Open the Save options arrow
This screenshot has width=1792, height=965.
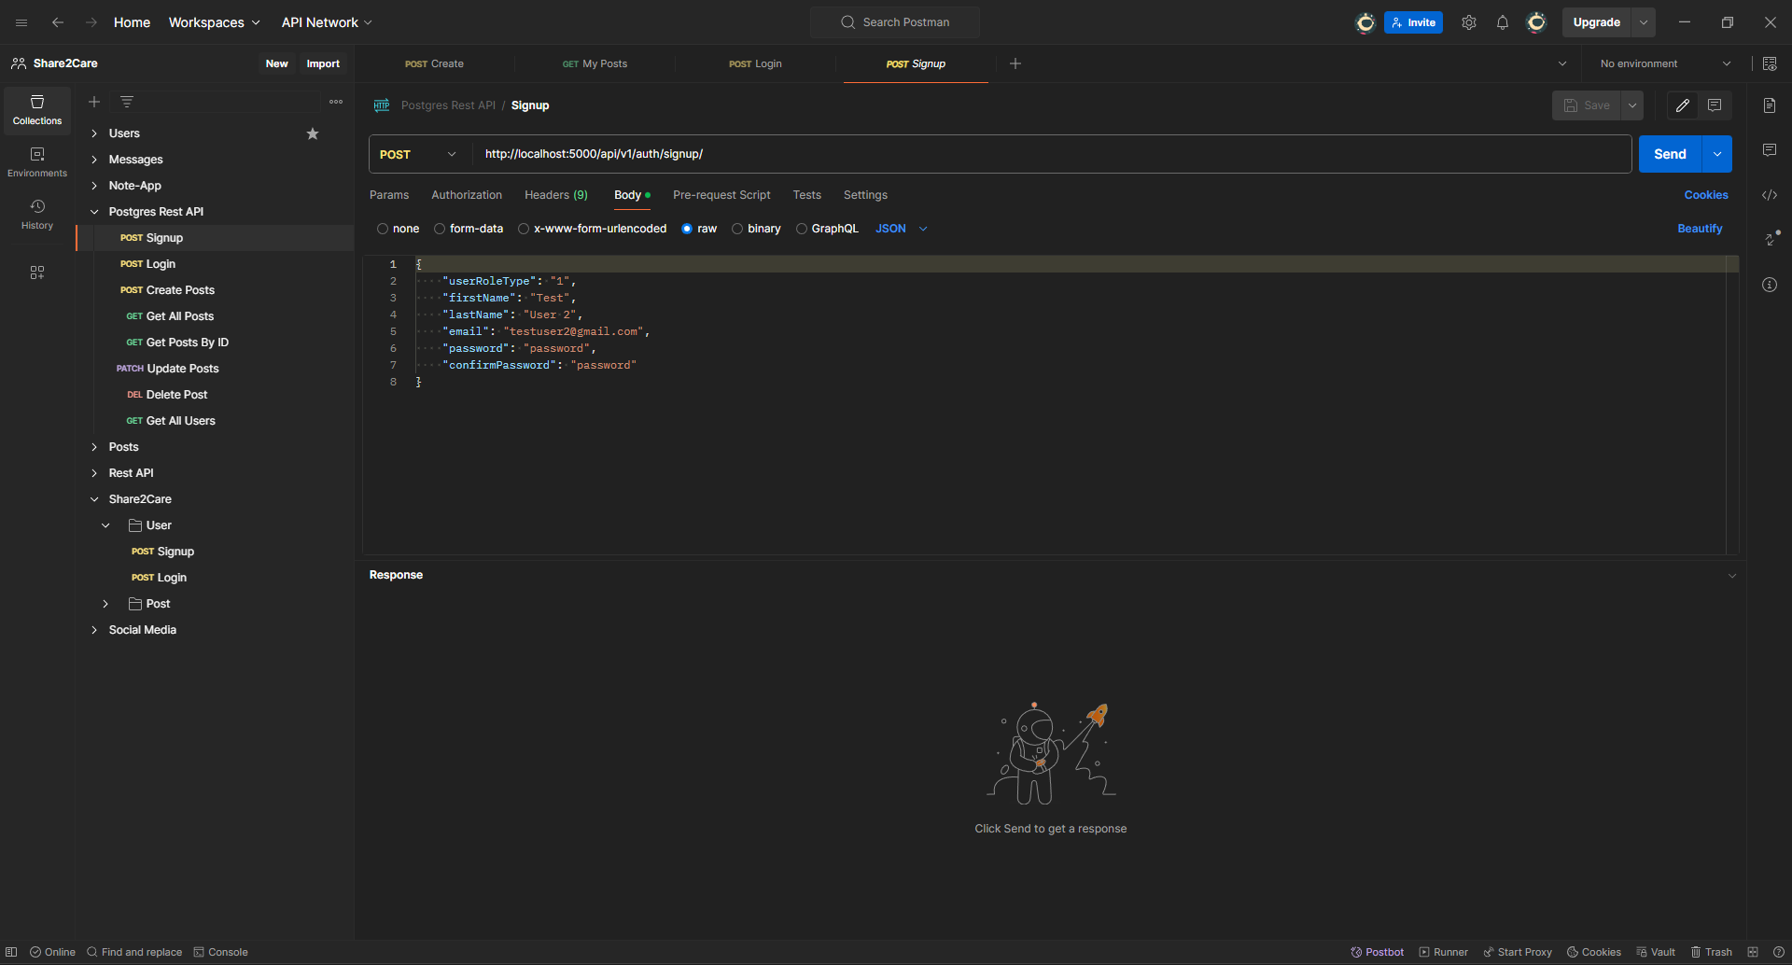tap(1632, 105)
